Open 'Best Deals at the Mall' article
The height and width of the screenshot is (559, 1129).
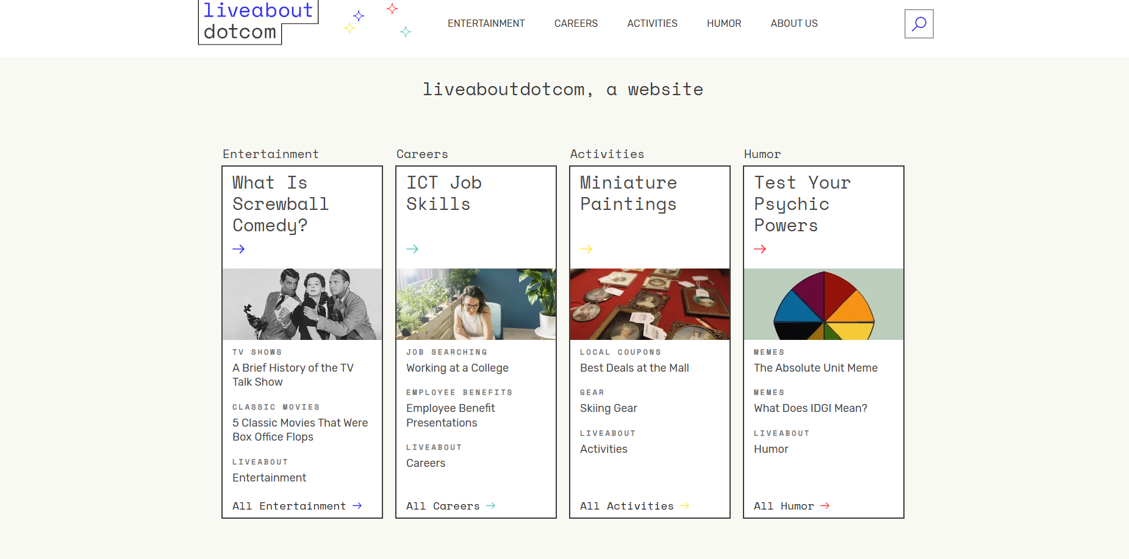point(634,368)
